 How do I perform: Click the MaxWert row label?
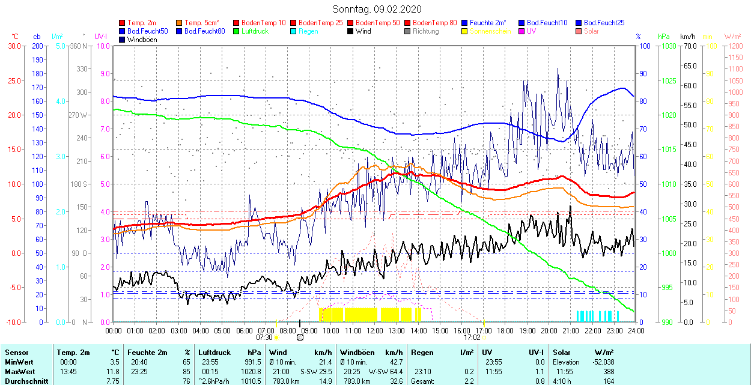click(x=20, y=372)
